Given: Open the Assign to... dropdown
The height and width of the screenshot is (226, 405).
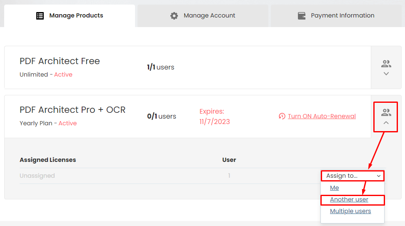Looking at the screenshot, I should click(x=352, y=176).
